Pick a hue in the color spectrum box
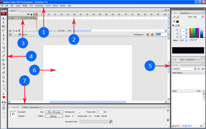The width and height of the screenshot is (206, 129). point(194,33)
